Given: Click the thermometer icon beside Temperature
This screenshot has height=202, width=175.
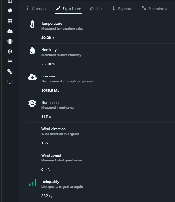Looking at the screenshot, I should [32, 25].
